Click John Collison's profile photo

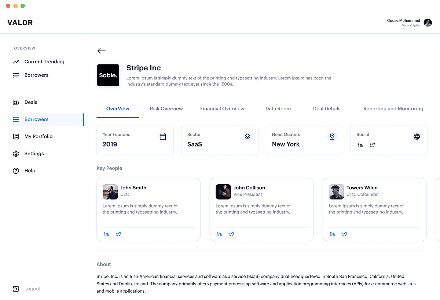pos(223,192)
